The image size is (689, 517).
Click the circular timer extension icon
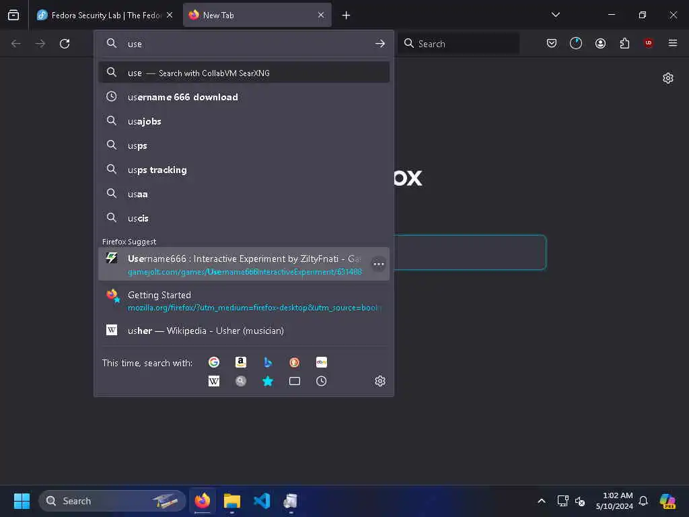coord(576,43)
